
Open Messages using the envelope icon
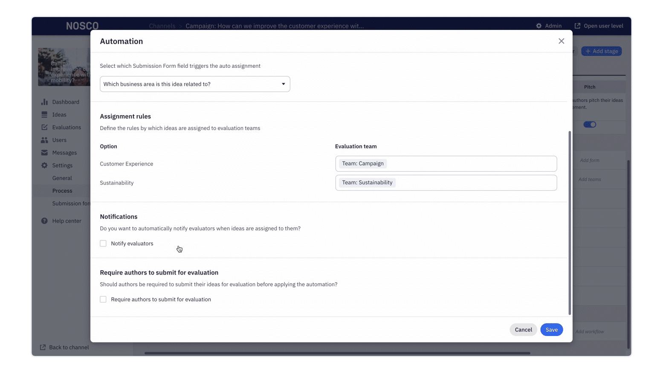click(44, 153)
